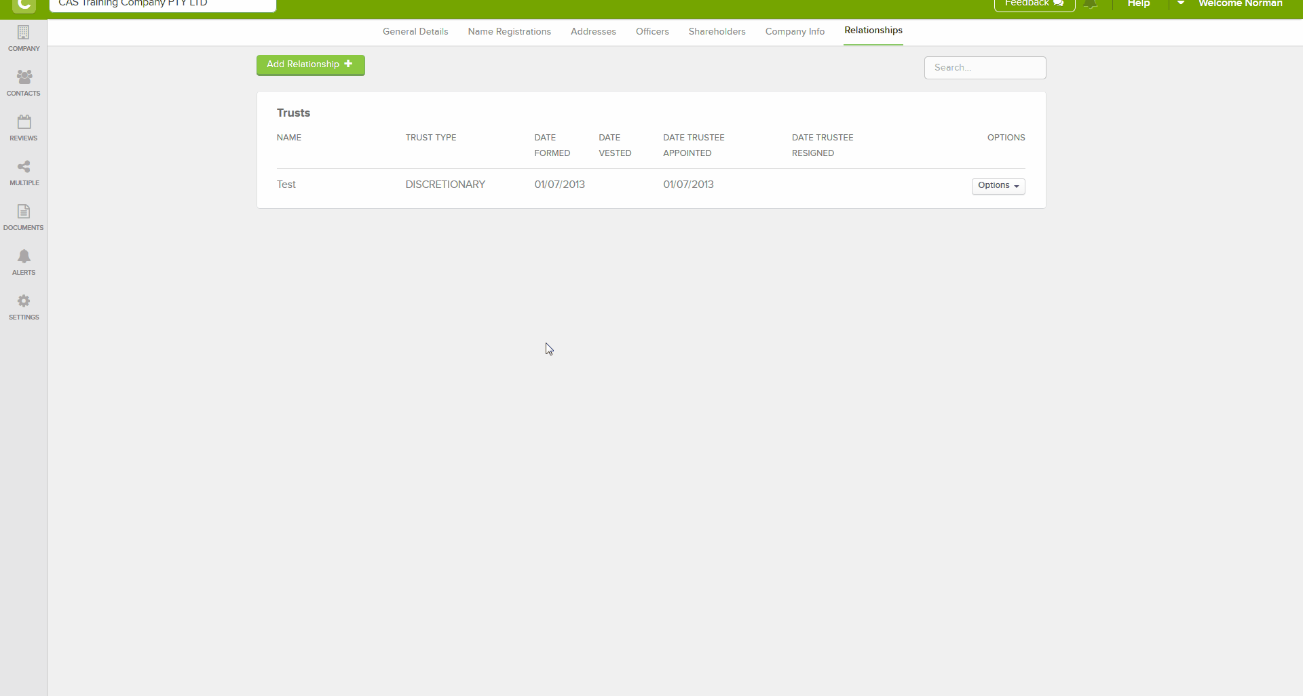This screenshot has height=696, width=1303.
Task: Click the notification bell in top bar
Action: coord(1091,4)
